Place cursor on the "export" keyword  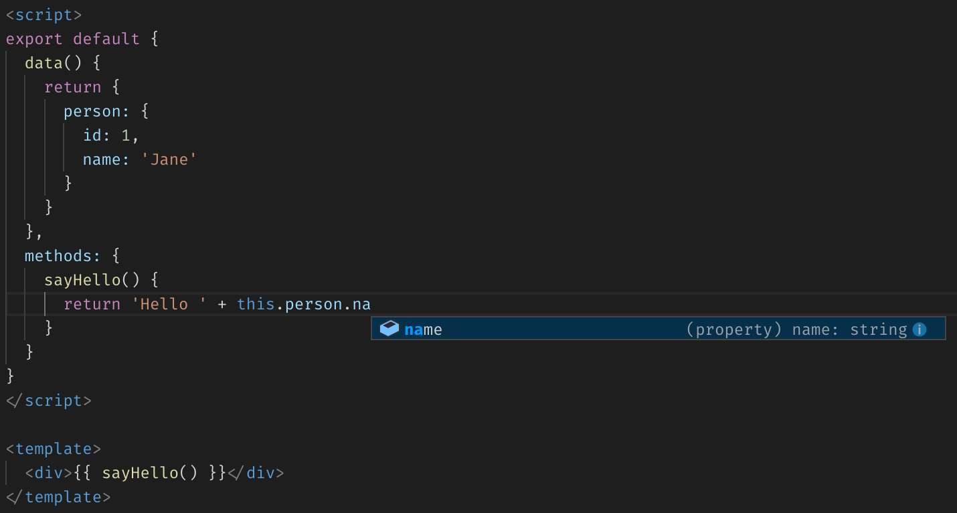(x=34, y=39)
